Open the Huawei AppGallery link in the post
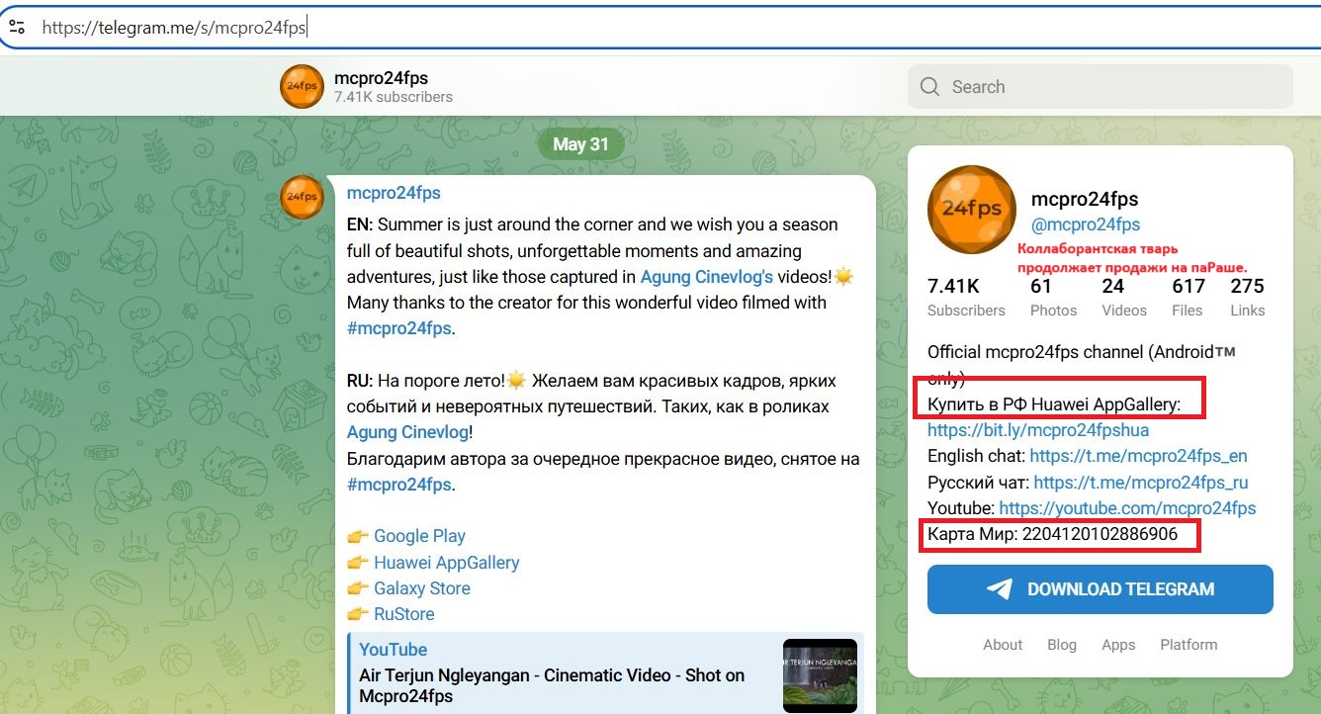Screen dimensions: 1321x714 (x=446, y=563)
